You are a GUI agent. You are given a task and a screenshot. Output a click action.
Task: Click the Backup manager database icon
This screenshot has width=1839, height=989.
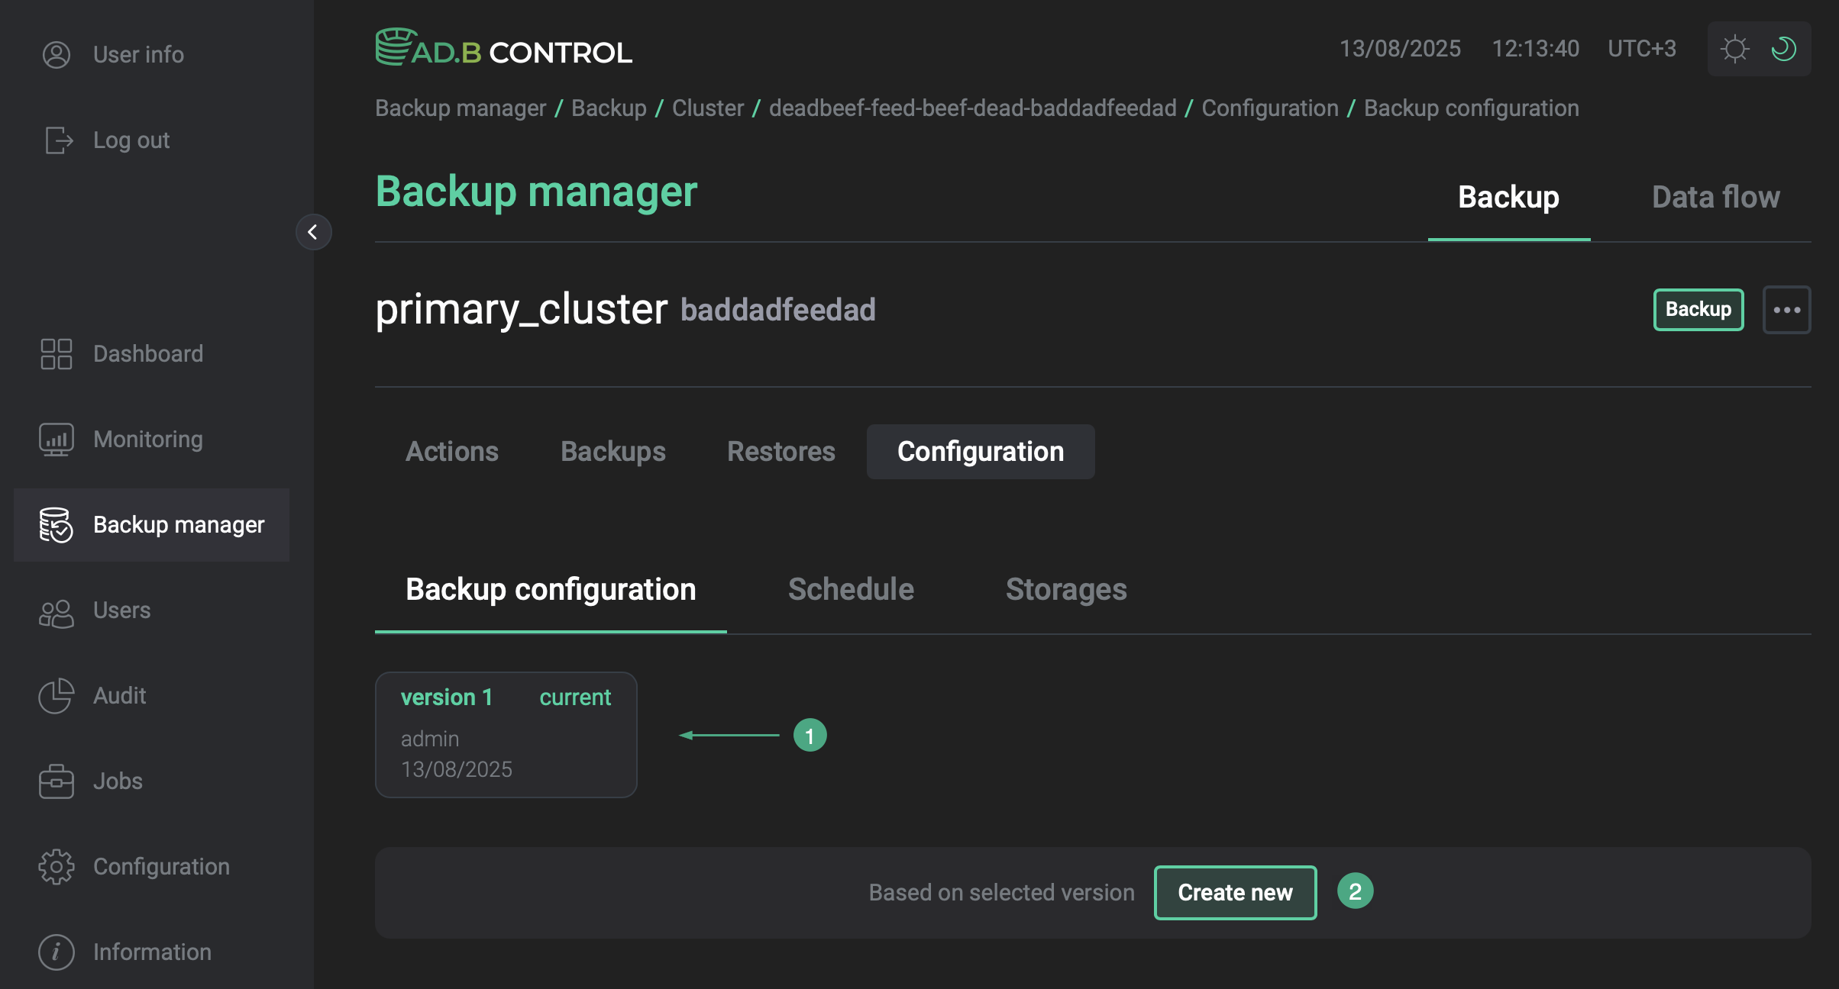pyautogui.click(x=56, y=525)
